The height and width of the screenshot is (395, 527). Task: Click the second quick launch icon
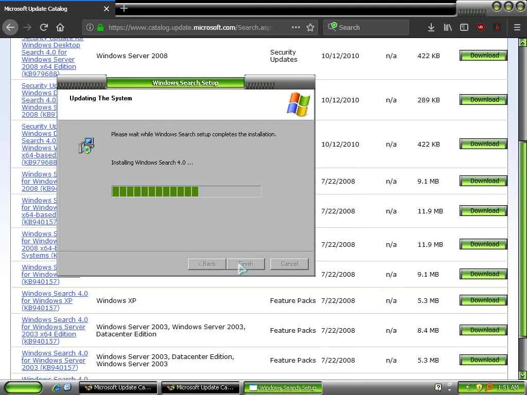(67, 388)
